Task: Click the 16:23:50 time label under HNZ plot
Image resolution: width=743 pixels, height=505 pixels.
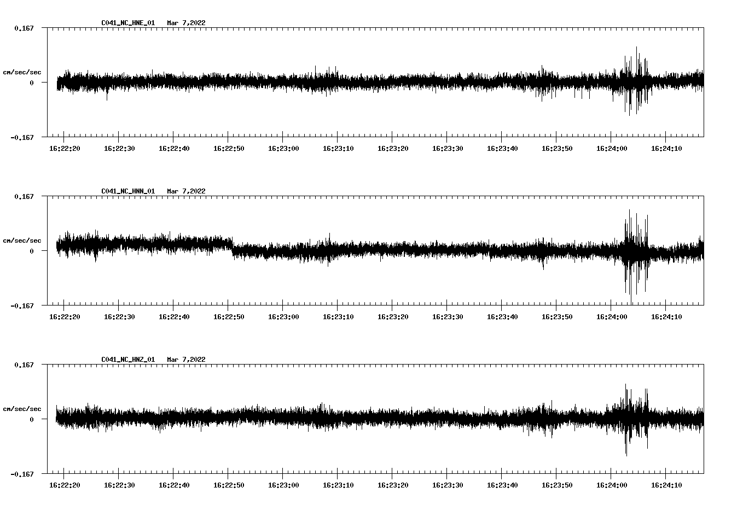Action: (557, 485)
